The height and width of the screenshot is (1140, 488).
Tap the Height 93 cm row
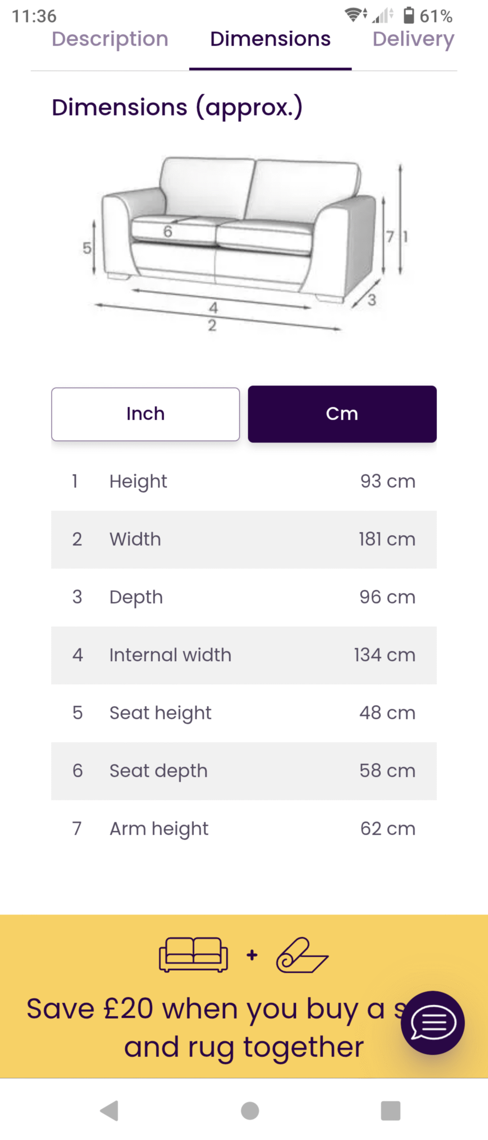pyautogui.click(x=244, y=481)
